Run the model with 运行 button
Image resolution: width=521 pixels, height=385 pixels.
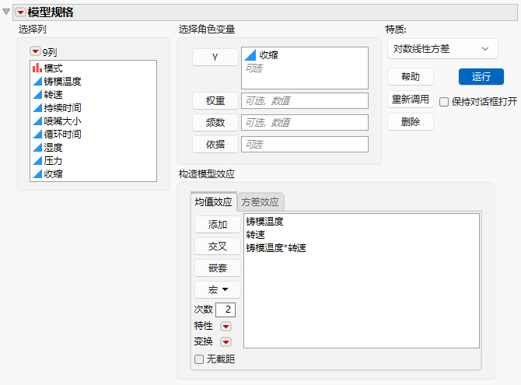pyautogui.click(x=481, y=77)
